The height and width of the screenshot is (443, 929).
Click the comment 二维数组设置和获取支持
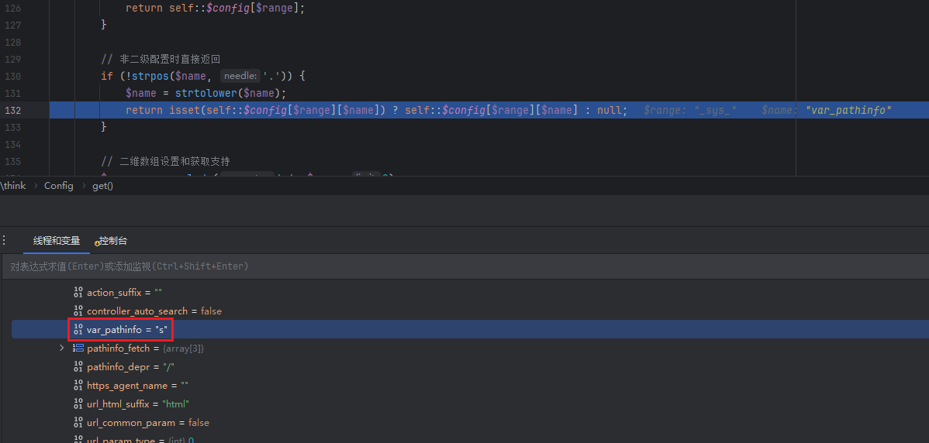165,161
